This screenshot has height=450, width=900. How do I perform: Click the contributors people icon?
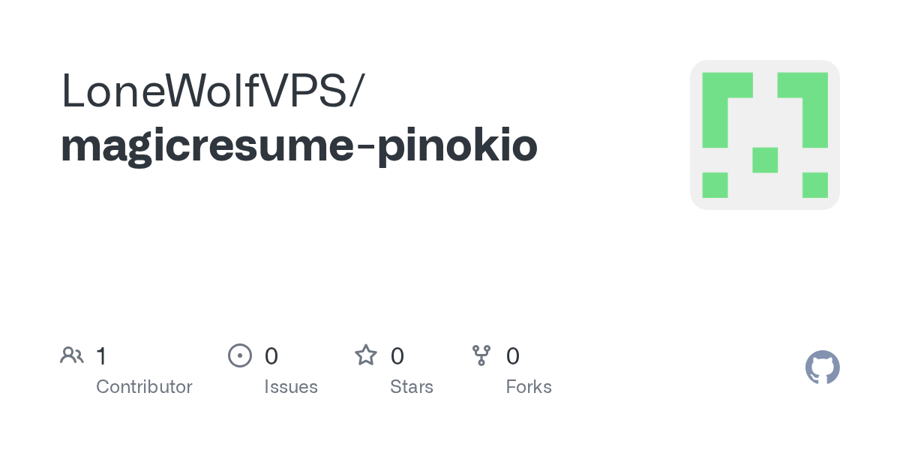(72, 355)
